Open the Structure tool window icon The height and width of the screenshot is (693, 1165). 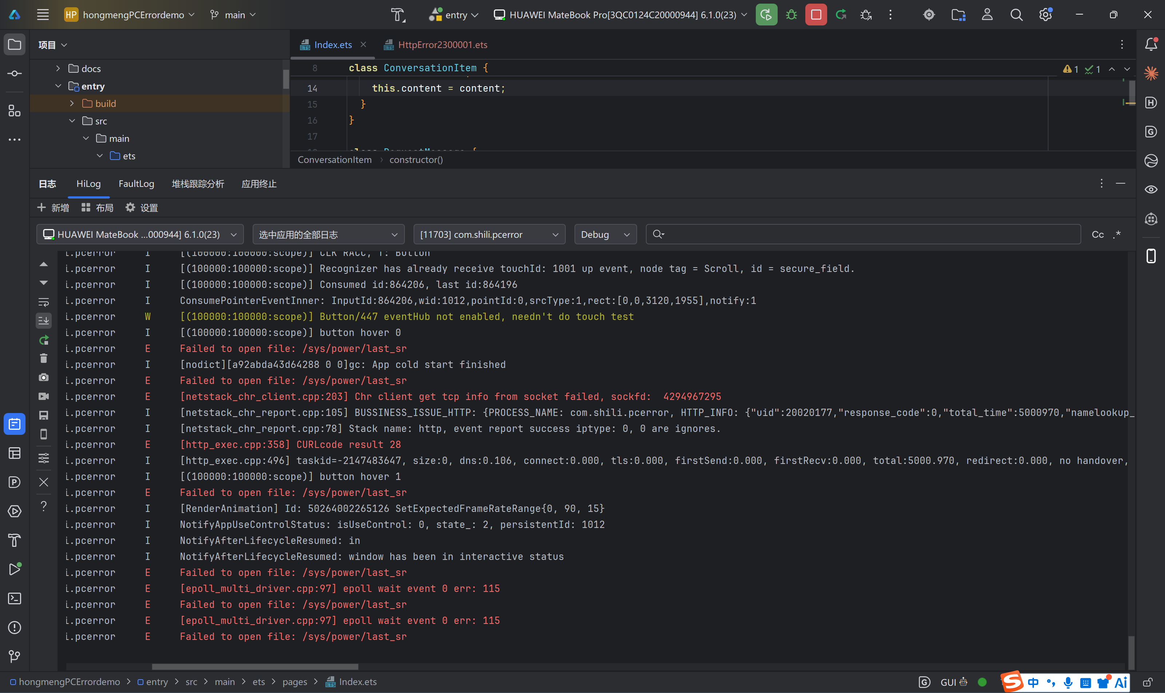tap(15, 111)
